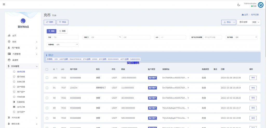Viewport: 266px width, 128px height.
Task: Select checkbox for row ID 90
Action: tap(47, 98)
